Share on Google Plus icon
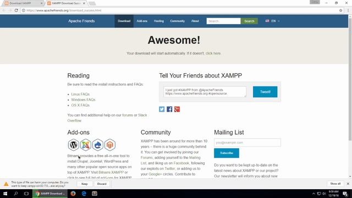 click(x=177, y=109)
